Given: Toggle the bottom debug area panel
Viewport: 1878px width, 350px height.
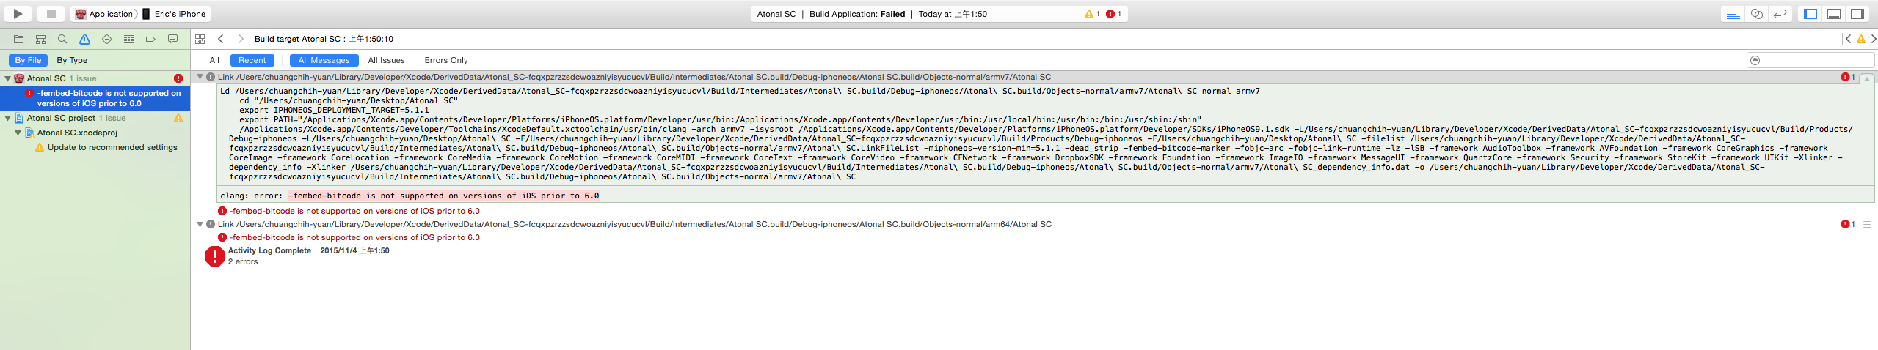Looking at the screenshot, I should [1833, 14].
